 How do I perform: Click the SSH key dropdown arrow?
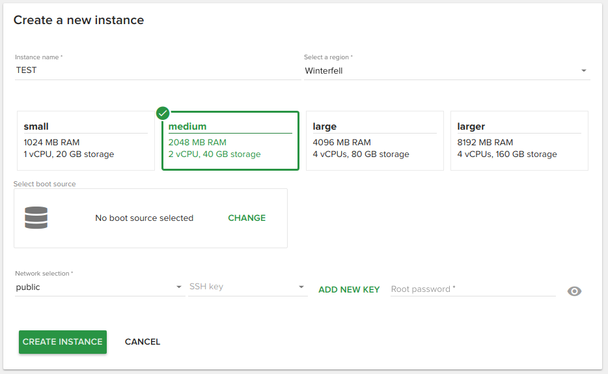coord(301,287)
